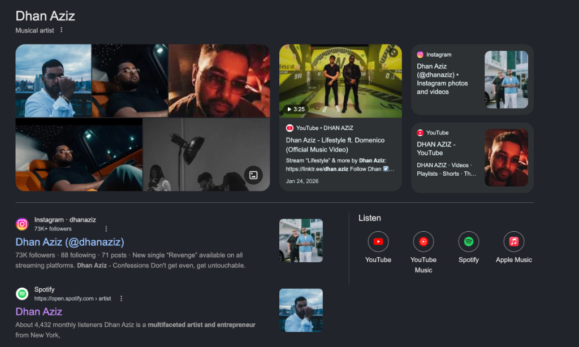
Task: Open more options for the Instagram result
Action: pos(106,229)
